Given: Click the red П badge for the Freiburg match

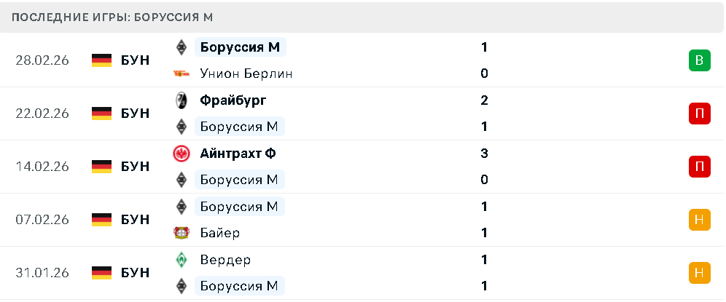Looking at the screenshot, I should 699,114.
